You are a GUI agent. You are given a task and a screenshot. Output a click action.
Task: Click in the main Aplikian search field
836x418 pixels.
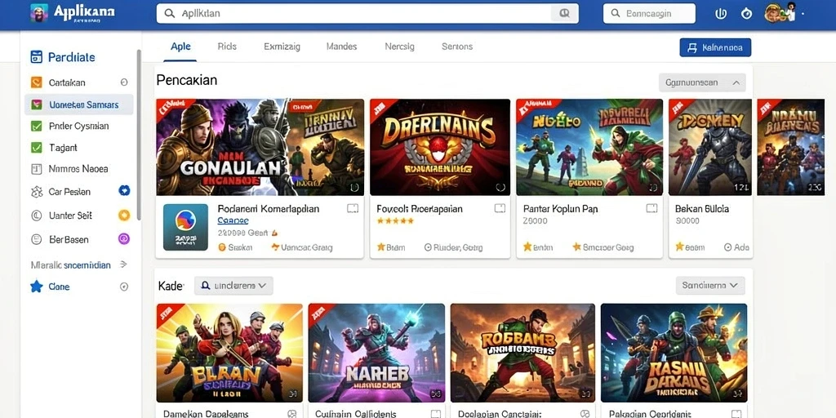(367, 13)
